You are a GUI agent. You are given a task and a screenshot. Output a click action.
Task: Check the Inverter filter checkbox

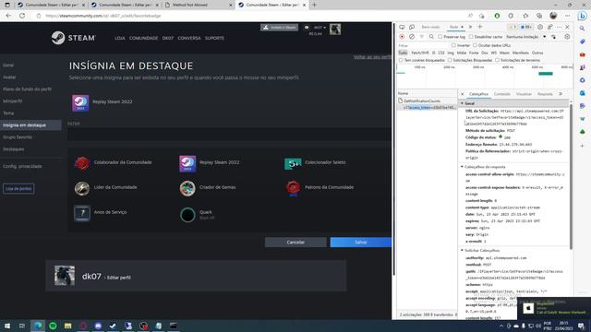453,45
